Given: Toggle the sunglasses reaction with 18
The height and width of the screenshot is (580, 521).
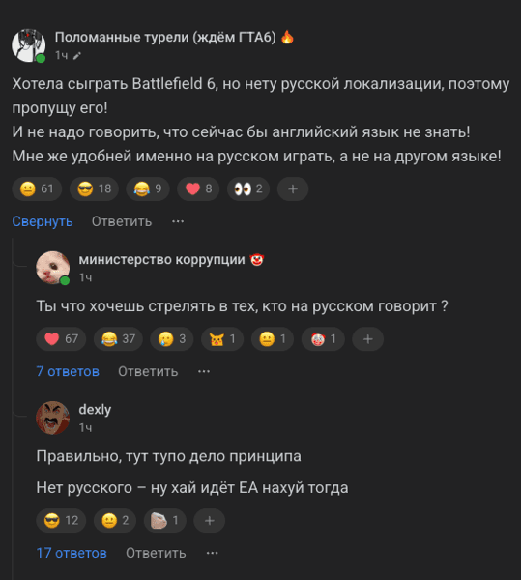Looking at the screenshot, I should [94, 189].
